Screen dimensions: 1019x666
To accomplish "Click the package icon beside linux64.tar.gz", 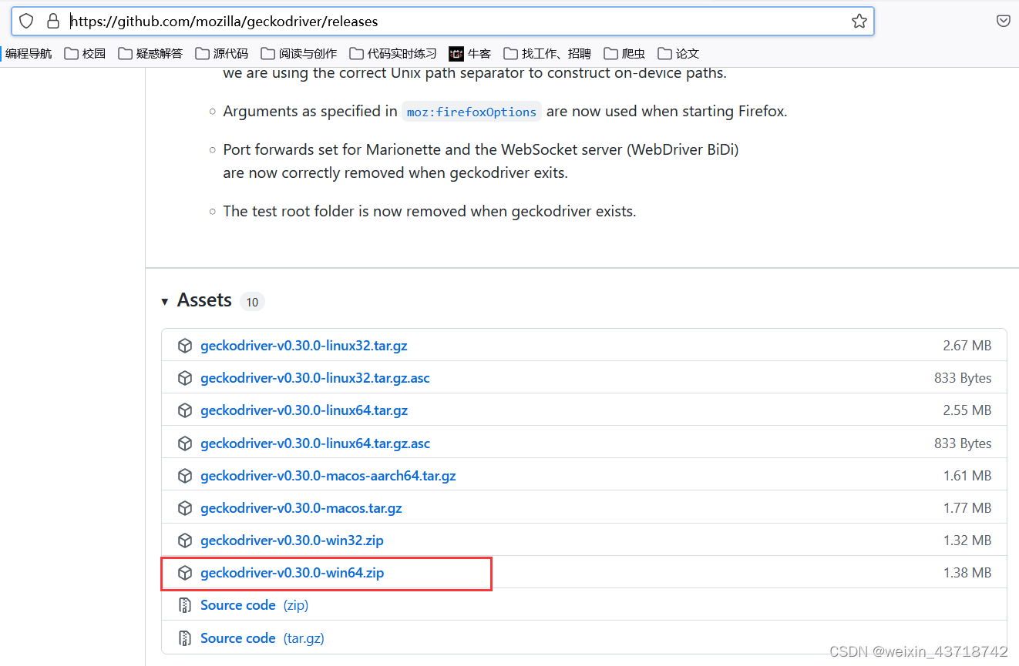I will (x=185, y=410).
